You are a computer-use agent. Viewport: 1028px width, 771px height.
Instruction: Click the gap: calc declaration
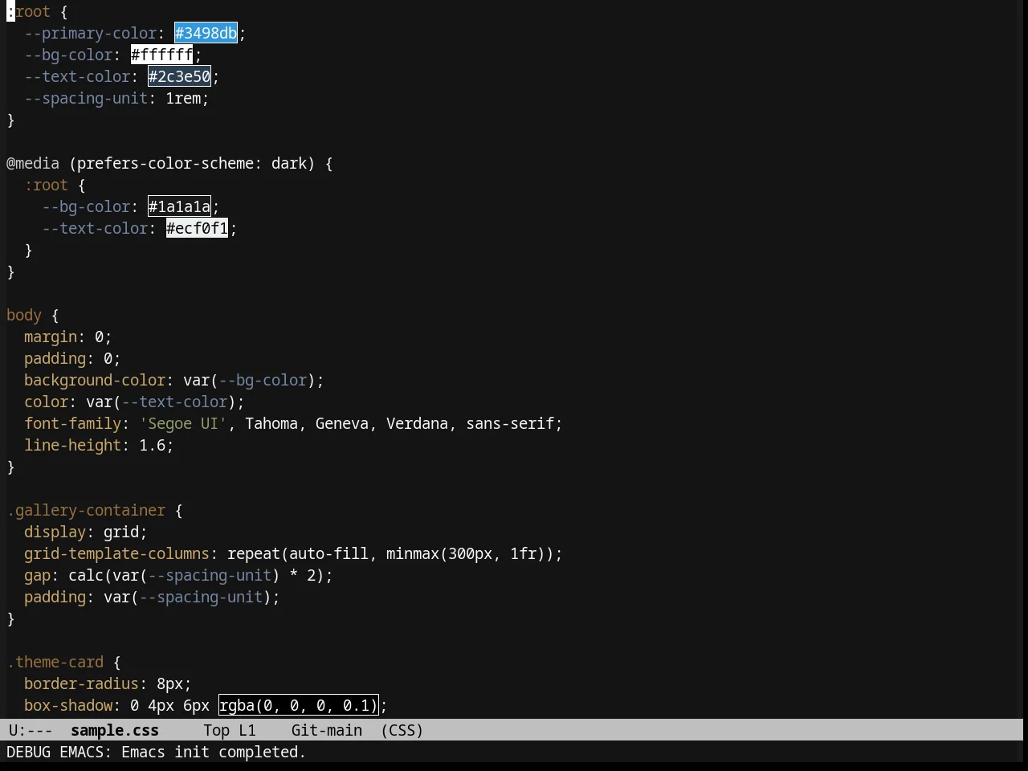pos(178,575)
